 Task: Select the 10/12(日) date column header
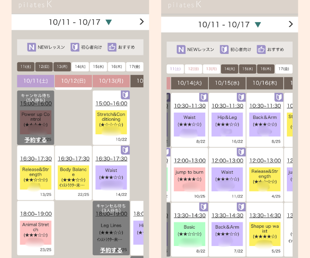click(x=73, y=81)
